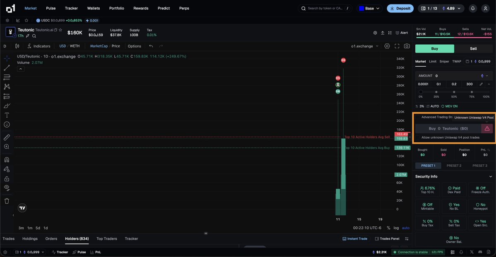
Task: Open the Indicators menu
Action: [x=39, y=46]
